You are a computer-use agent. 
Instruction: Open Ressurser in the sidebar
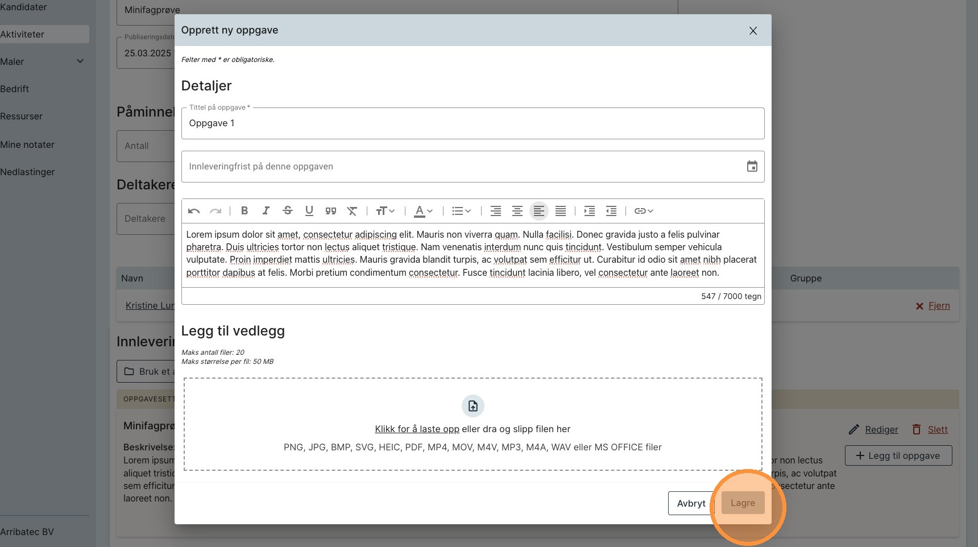22,117
